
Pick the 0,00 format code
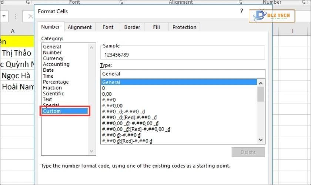[107, 94]
